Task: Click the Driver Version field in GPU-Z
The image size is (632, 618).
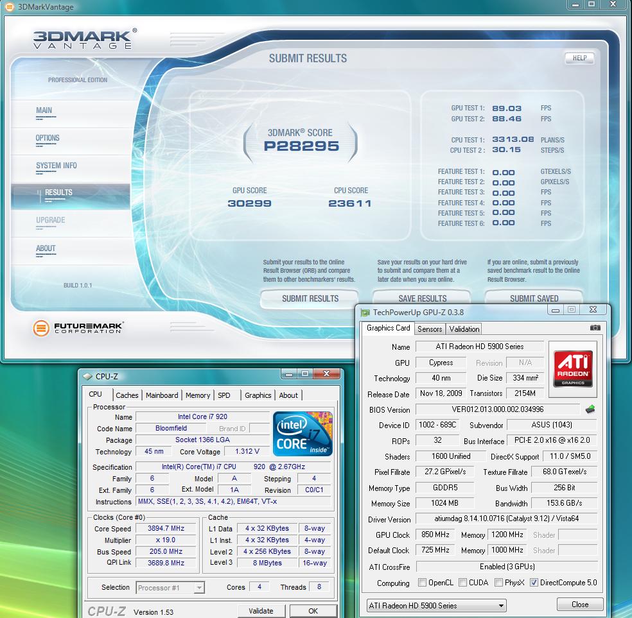Action: tap(507, 519)
